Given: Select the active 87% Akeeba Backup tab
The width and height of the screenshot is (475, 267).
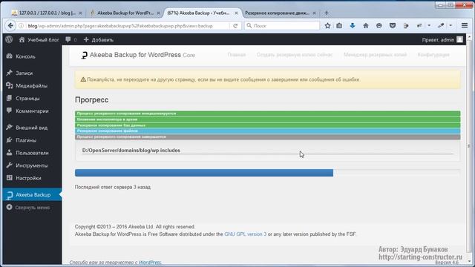Looking at the screenshot, I should [x=203, y=13].
